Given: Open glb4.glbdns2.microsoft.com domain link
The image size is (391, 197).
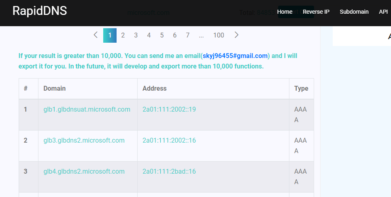Looking at the screenshot, I should tap(84, 172).
